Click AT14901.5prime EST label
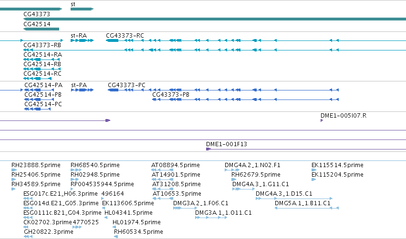406x239 pixels. click(x=176, y=175)
